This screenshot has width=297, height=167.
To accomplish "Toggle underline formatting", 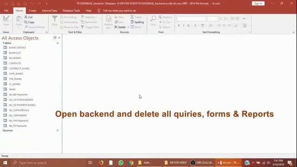I will 188,26.
